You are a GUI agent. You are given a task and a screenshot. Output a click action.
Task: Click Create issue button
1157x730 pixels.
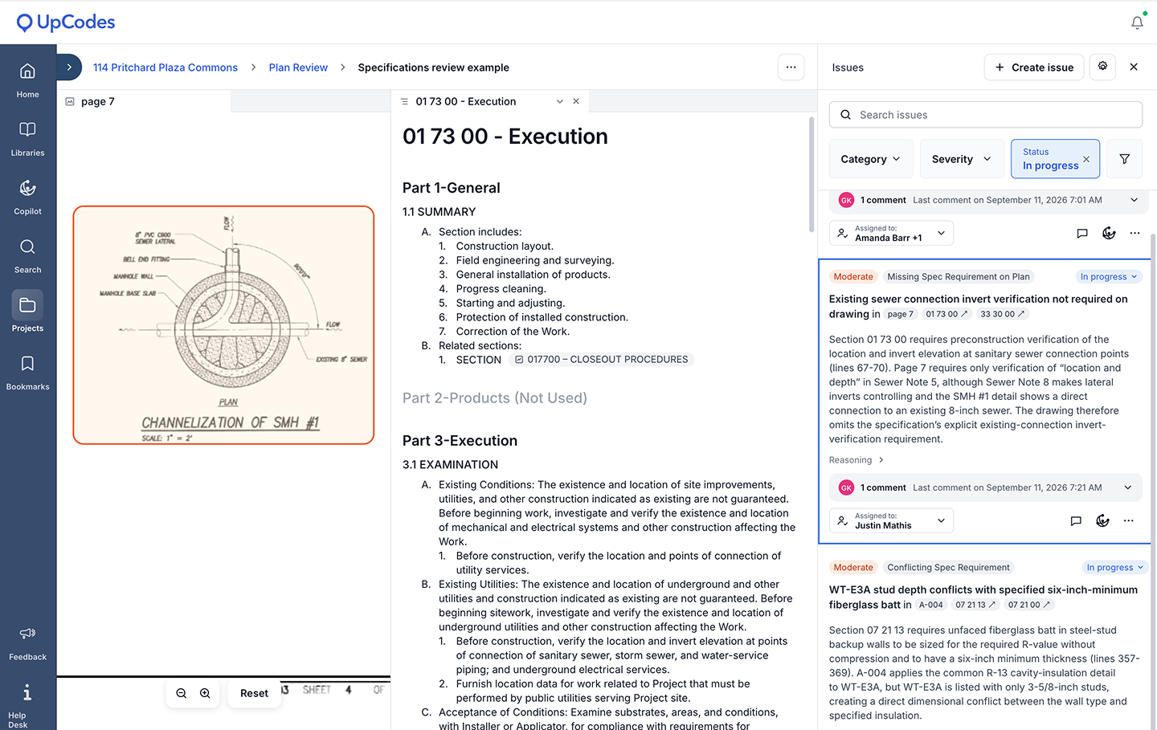click(1034, 67)
